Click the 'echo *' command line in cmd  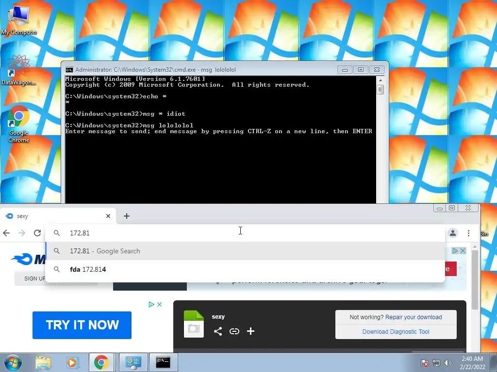click(x=116, y=96)
